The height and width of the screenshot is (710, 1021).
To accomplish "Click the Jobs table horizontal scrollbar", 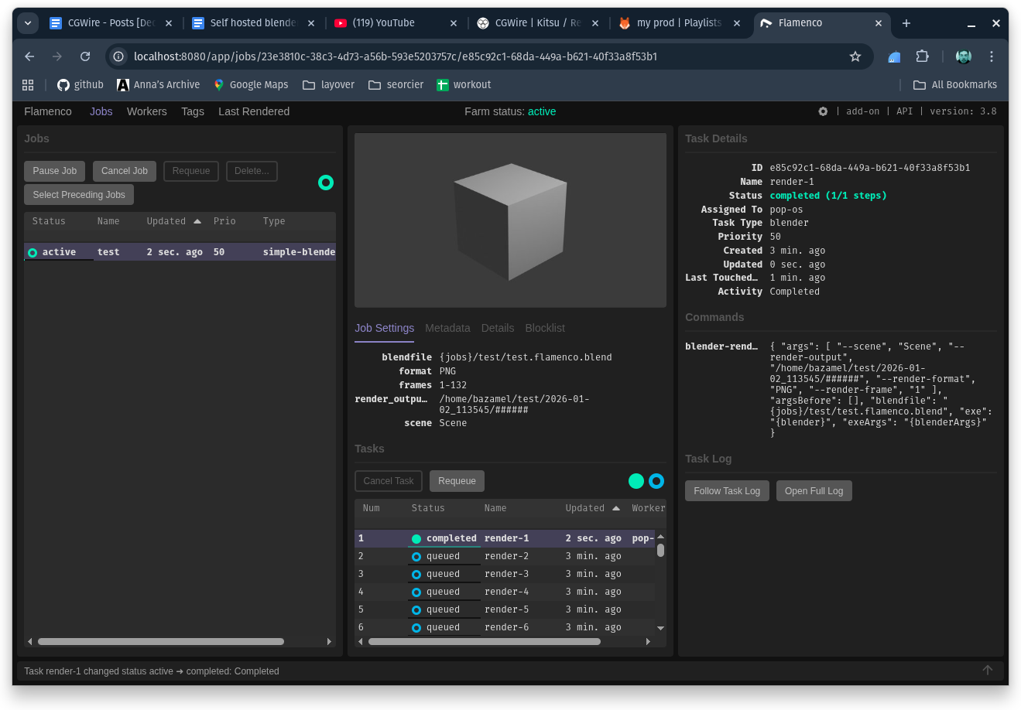I will (161, 641).
